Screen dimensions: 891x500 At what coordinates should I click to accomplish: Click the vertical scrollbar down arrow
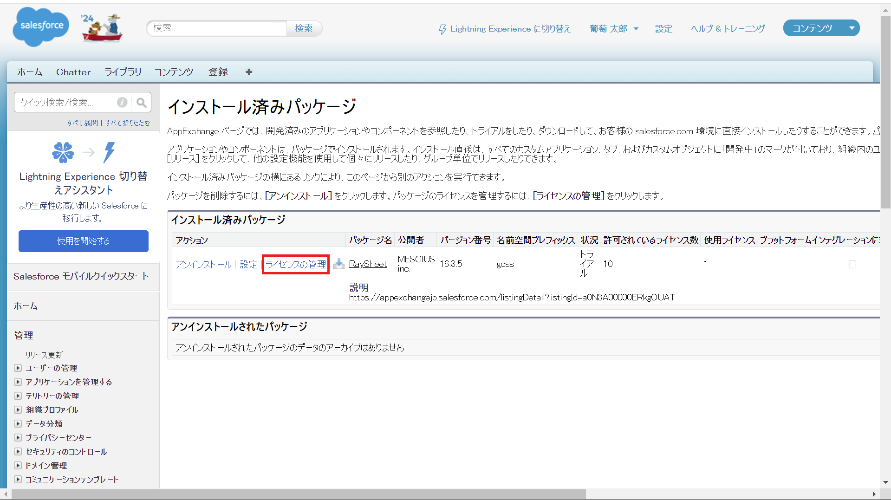pos(885,482)
